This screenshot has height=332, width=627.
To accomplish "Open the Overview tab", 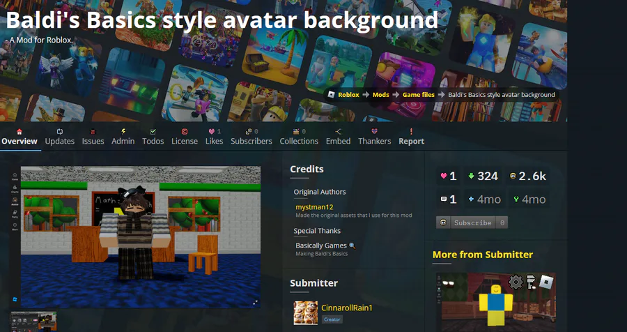I will tap(20, 137).
